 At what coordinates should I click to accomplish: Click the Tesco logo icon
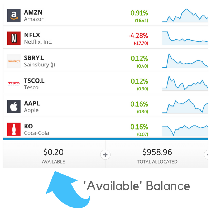click(x=14, y=83)
